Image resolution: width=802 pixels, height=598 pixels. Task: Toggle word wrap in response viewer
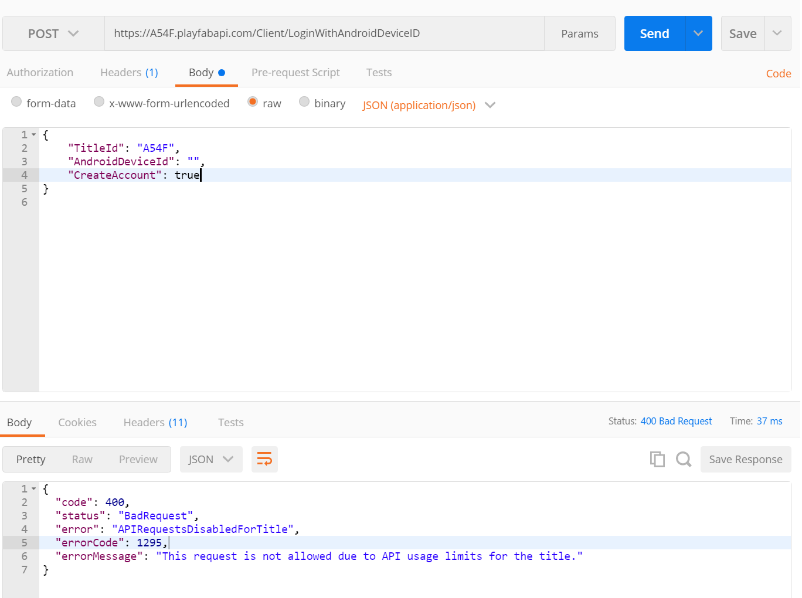pos(264,459)
